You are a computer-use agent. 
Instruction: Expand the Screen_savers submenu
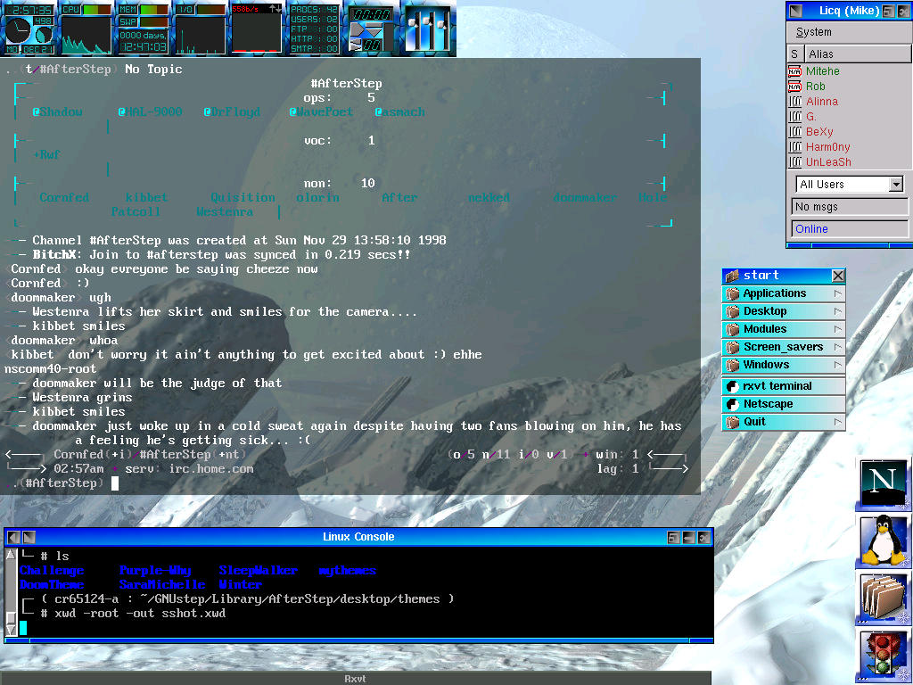pos(783,347)
